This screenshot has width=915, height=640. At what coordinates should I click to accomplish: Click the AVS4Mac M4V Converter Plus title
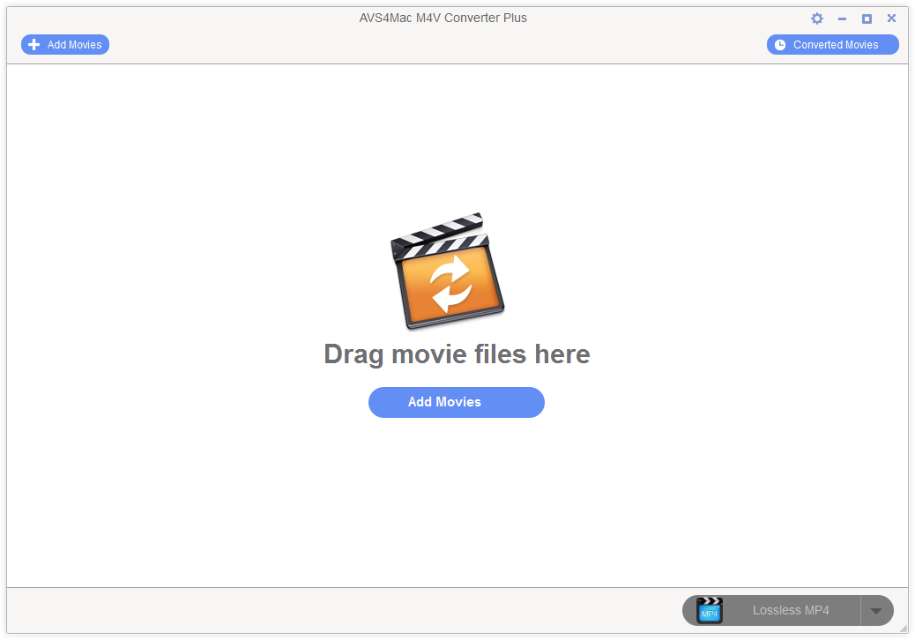coord(443,19)
